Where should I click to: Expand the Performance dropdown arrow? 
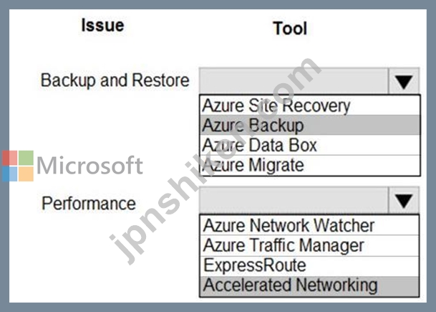pos(404,201)
